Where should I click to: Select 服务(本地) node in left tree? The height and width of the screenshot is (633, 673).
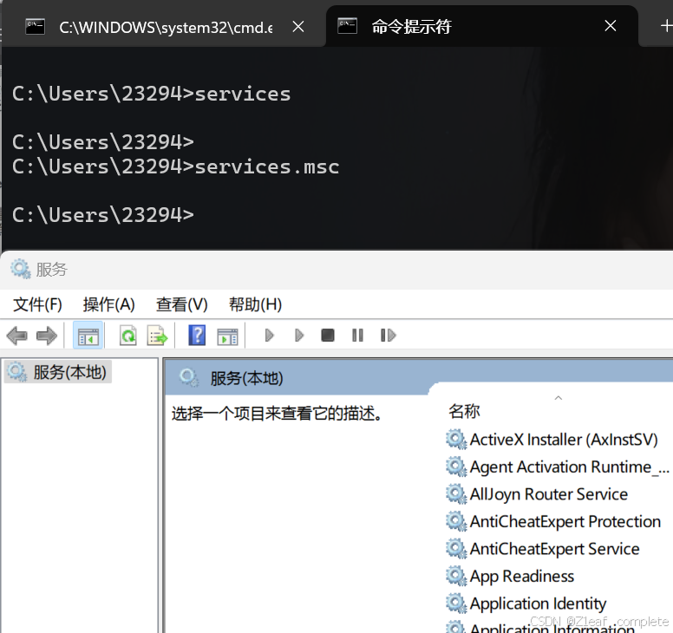tap(58, 372)
